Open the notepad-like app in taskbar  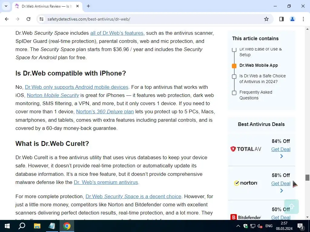[x=52, y=226]
